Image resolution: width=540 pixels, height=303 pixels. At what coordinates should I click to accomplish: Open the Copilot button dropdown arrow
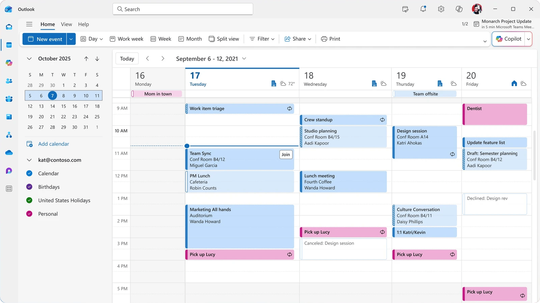click(x=528, y=39)
